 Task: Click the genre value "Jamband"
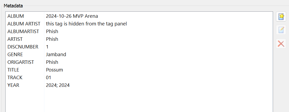tap(56, 55)
